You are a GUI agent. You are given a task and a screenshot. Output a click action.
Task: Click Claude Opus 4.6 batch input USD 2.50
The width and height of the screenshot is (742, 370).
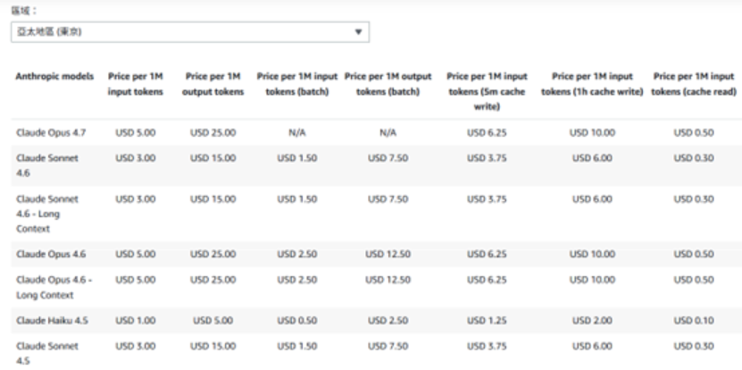[297, 254]
